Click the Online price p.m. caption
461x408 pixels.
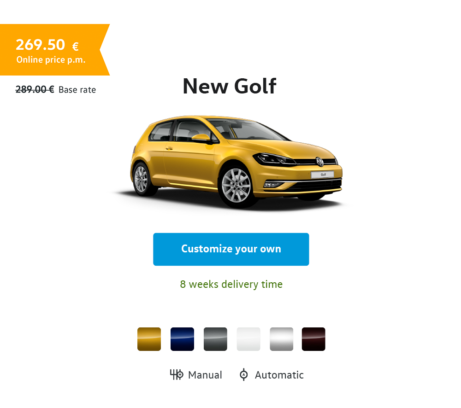click(51, 59)
